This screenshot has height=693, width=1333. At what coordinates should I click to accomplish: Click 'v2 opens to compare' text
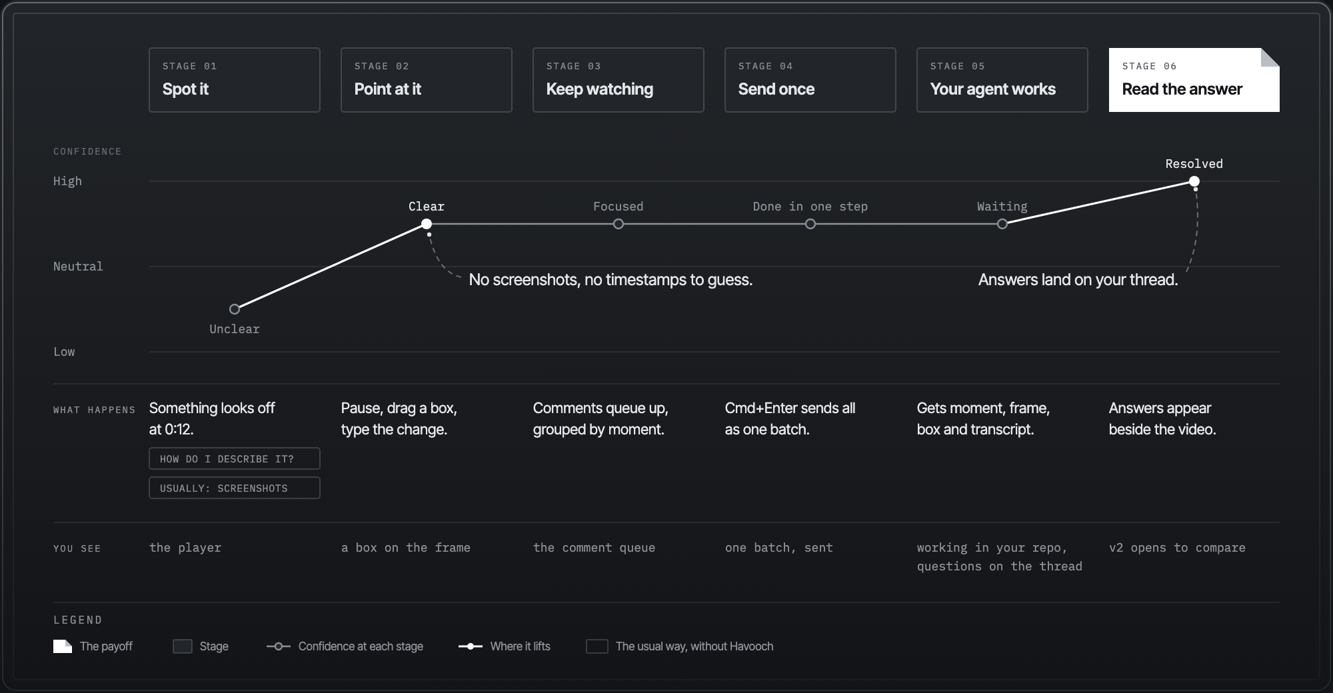(x=1177, y=548)
